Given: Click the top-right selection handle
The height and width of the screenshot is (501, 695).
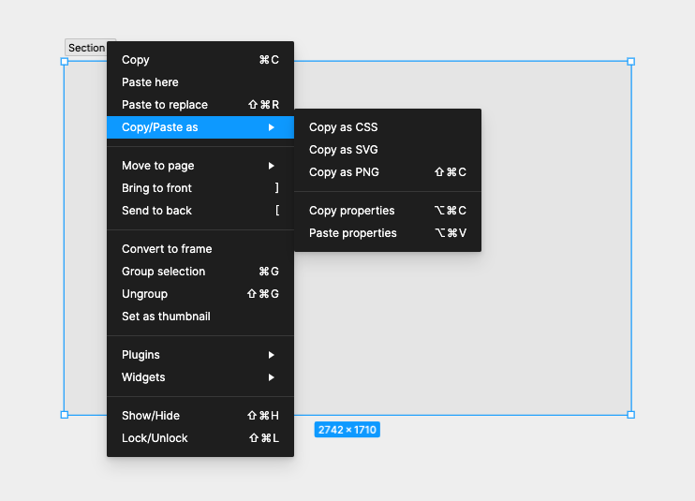Looking at the screenshot, I should [631, 62].
